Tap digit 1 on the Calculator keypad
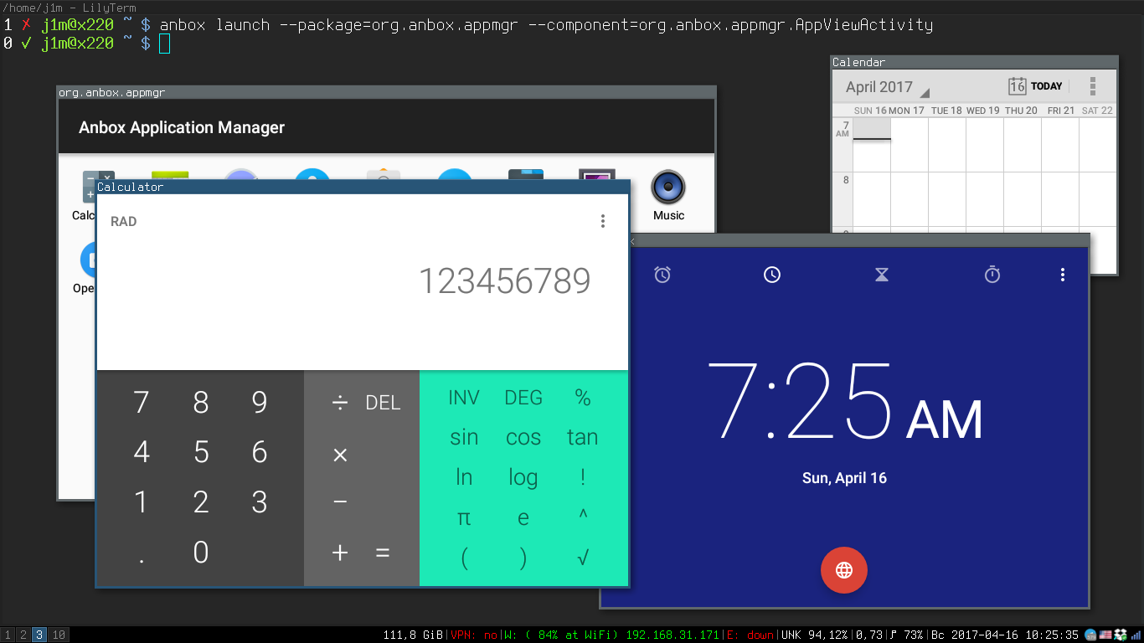This screenshot has height=643, width=1144. 142,502
